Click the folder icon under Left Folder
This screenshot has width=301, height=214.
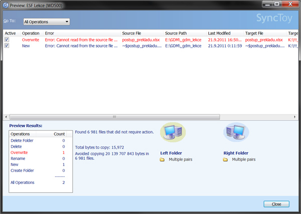click(x=162, y=159)
